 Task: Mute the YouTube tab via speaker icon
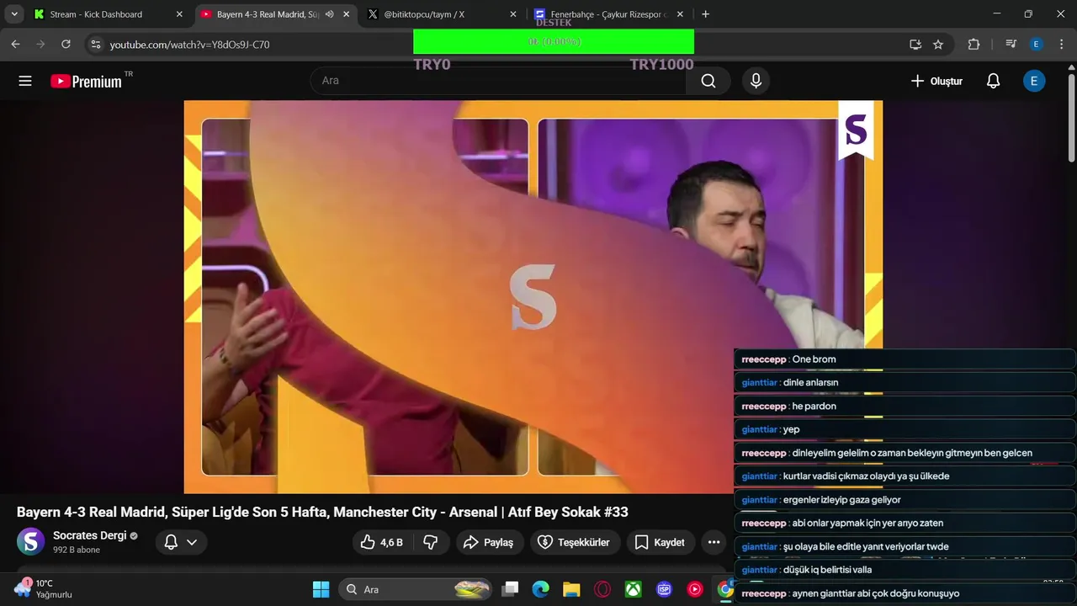click(x=330, y=14)
